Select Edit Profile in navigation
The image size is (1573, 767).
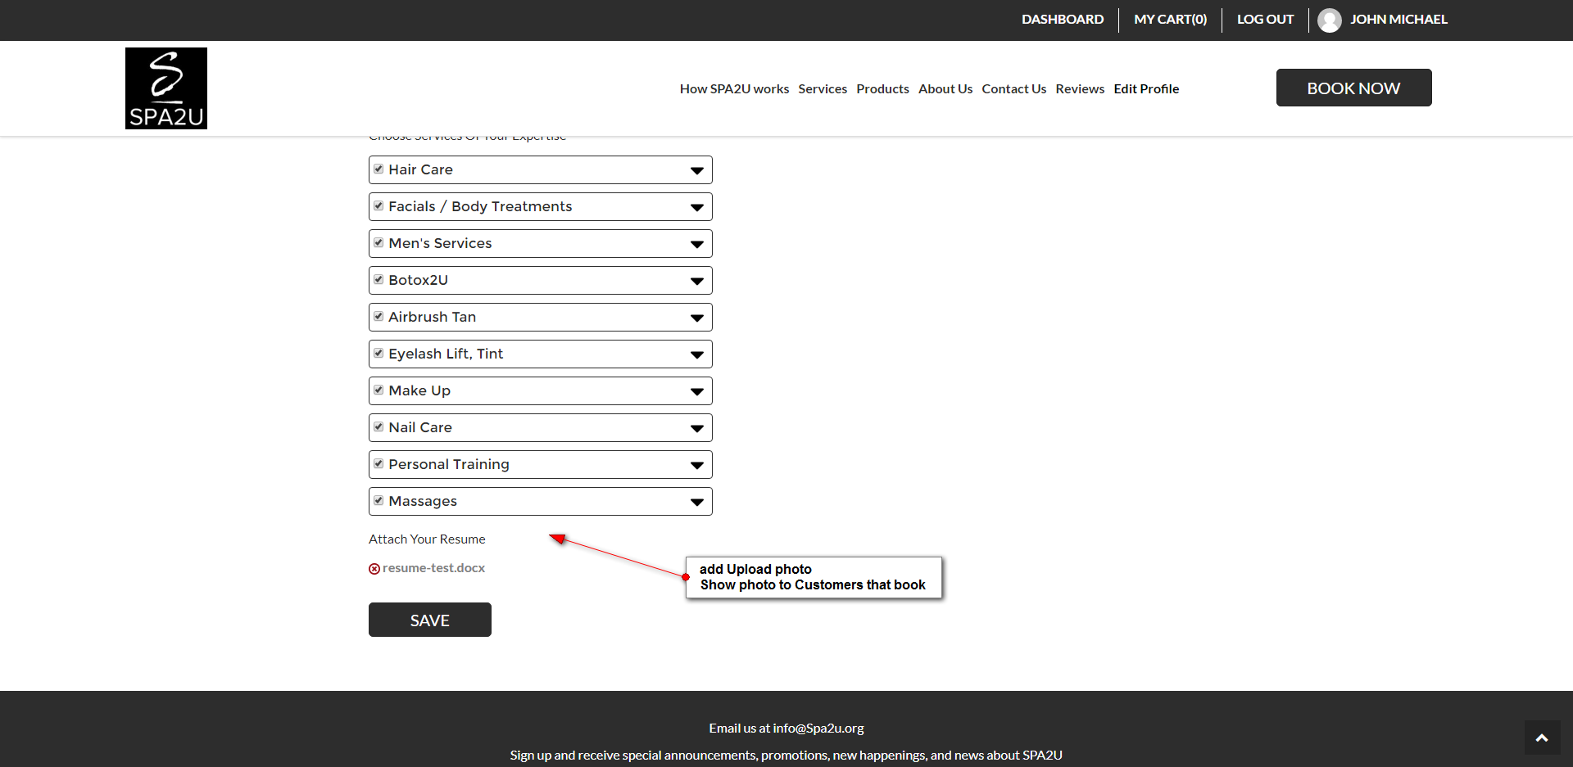click(1146, 88)
